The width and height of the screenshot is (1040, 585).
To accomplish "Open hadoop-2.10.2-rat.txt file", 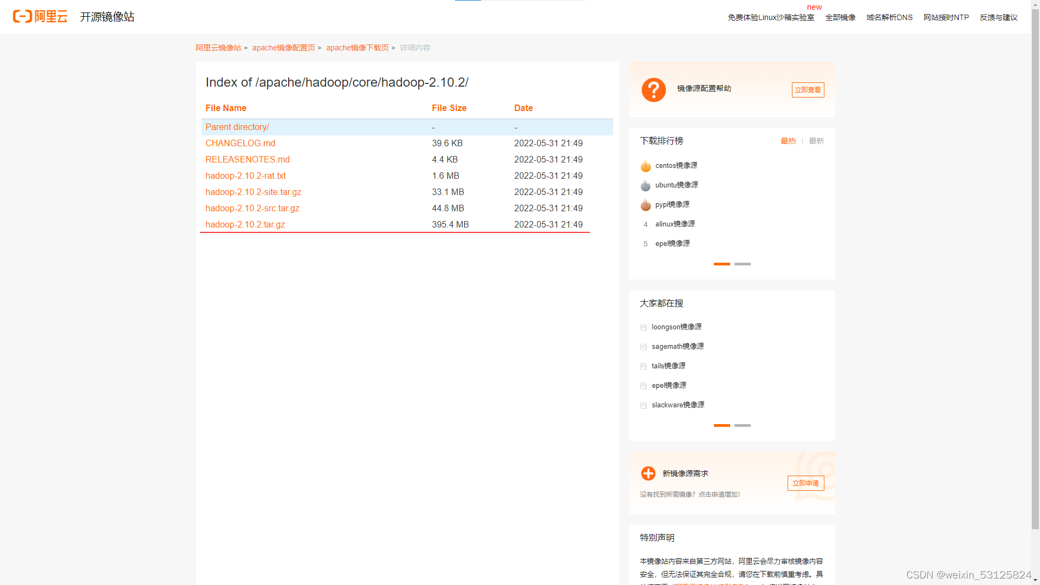I will click(x=245, y=175).
